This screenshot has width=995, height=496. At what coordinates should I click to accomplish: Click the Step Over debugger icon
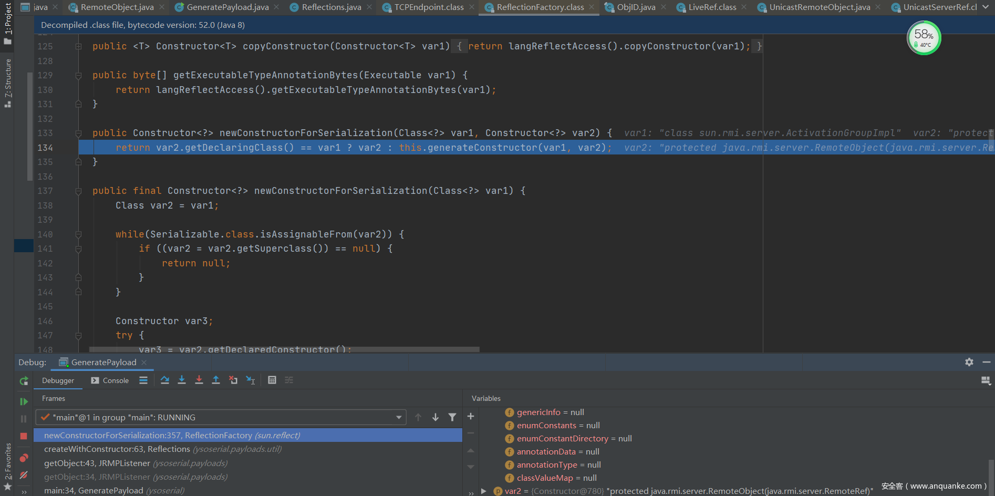pos(165,380)
